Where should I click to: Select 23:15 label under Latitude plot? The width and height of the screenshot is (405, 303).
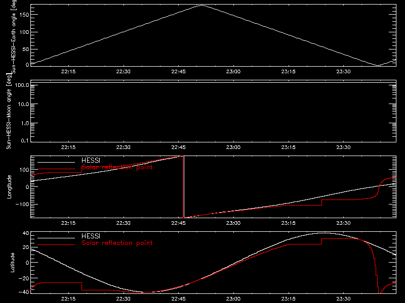288,299
